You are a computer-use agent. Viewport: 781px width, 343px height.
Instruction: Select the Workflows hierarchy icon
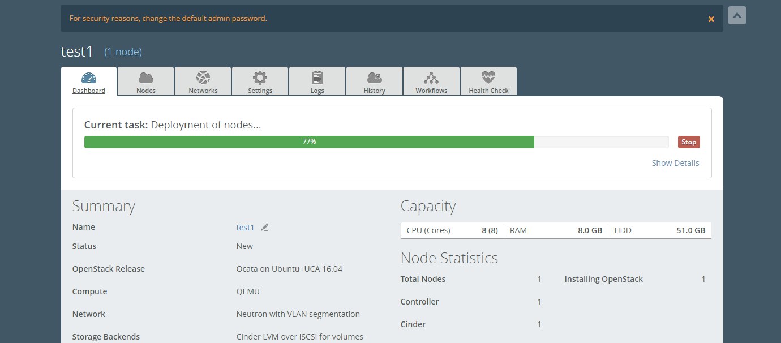coord(432,78)
